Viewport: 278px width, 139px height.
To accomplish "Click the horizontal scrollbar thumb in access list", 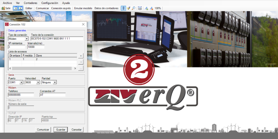I will click(x=42, y=68).
